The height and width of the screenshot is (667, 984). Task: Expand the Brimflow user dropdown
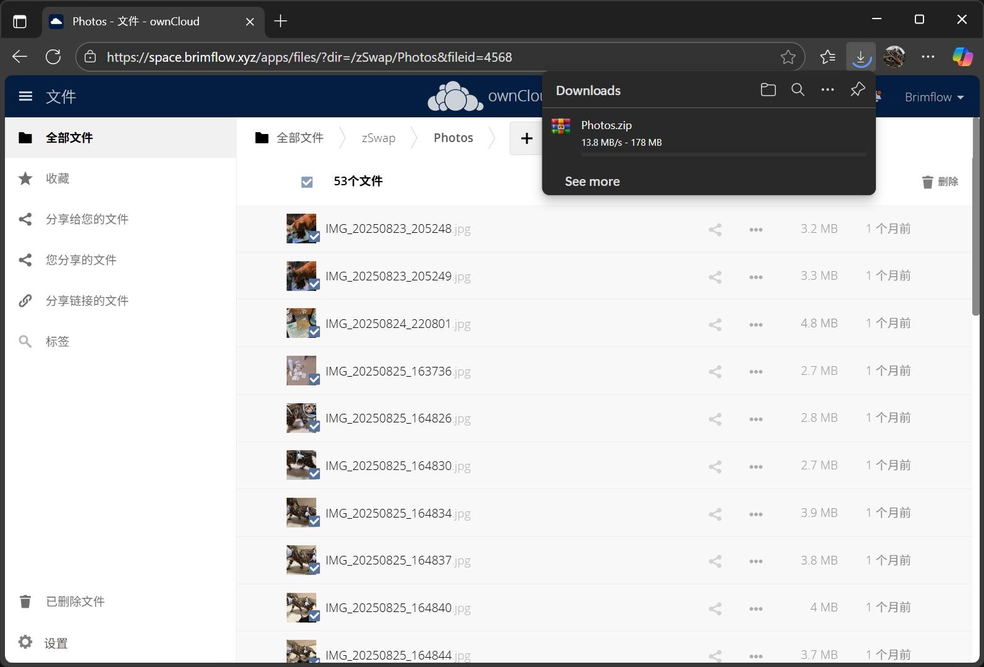coord(933,97)
